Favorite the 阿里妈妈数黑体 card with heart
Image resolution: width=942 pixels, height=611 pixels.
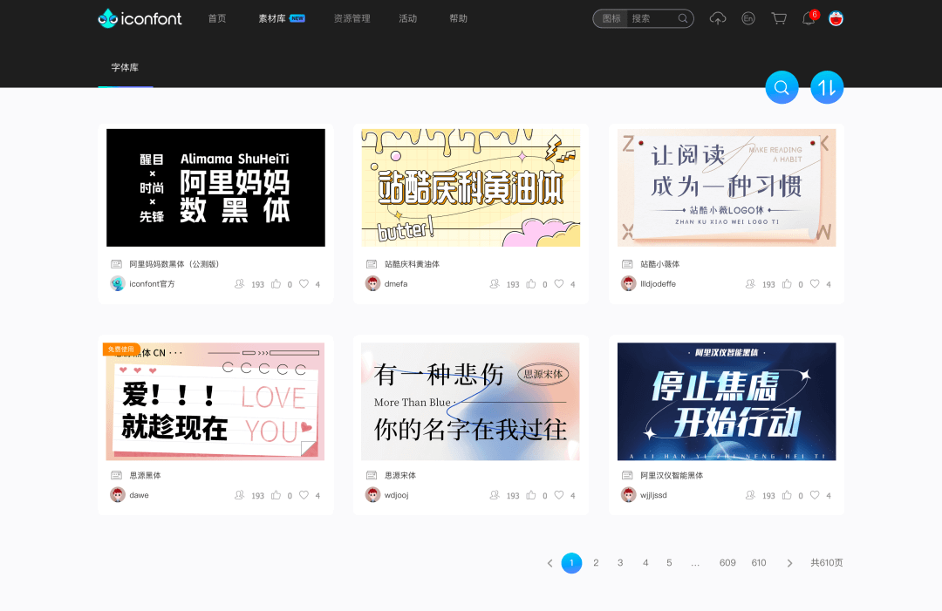click(304, 284)
